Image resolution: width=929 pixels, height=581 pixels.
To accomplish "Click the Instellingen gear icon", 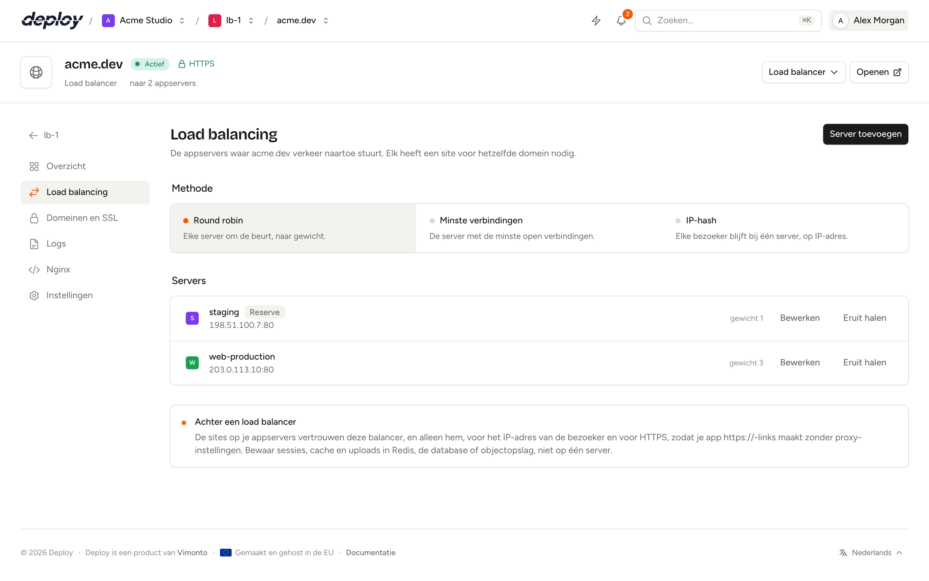I will [x=34, y=295].
